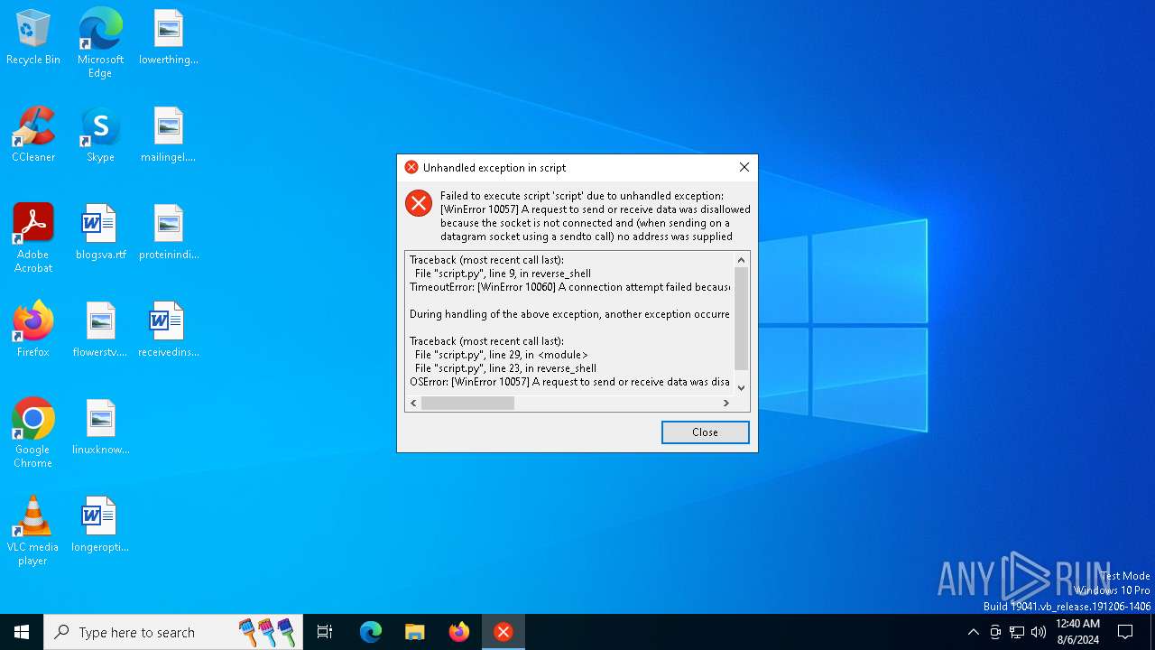Viewport: 1155px width, 650px height.
Task: Open the Recycle Bin desktop icon
Action: 33,38
